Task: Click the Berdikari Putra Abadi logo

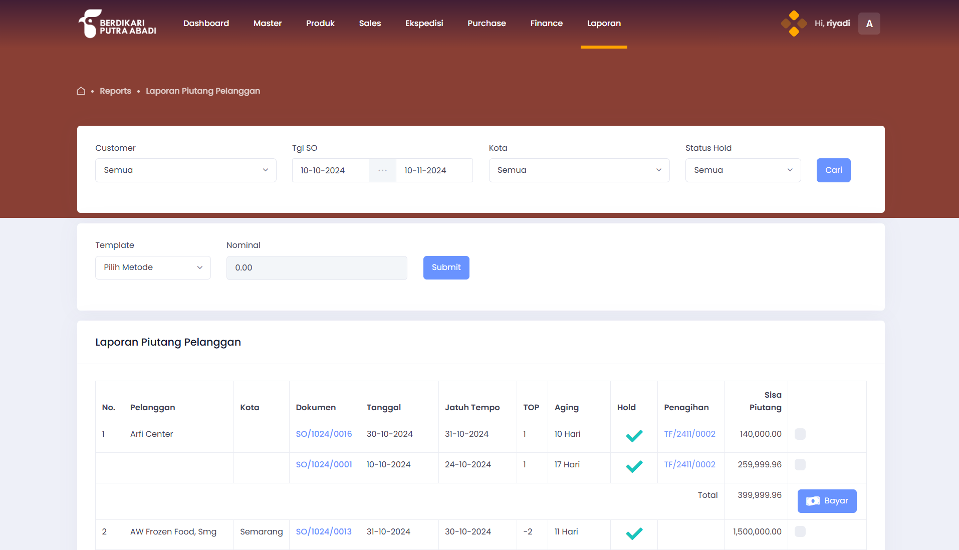Action: (118, 24)
